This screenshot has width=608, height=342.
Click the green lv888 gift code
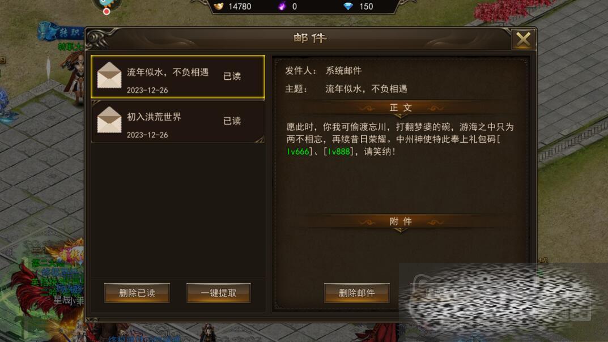[338, 151]
